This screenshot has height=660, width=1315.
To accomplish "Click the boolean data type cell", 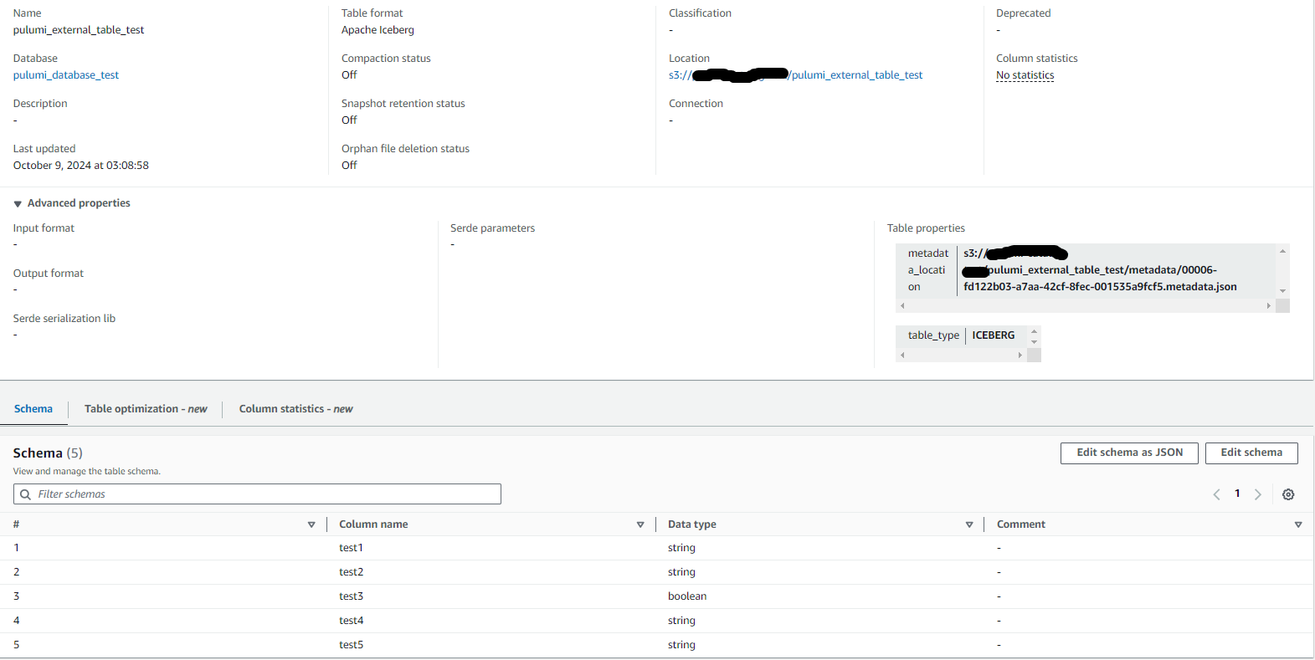I will [687, 596].
